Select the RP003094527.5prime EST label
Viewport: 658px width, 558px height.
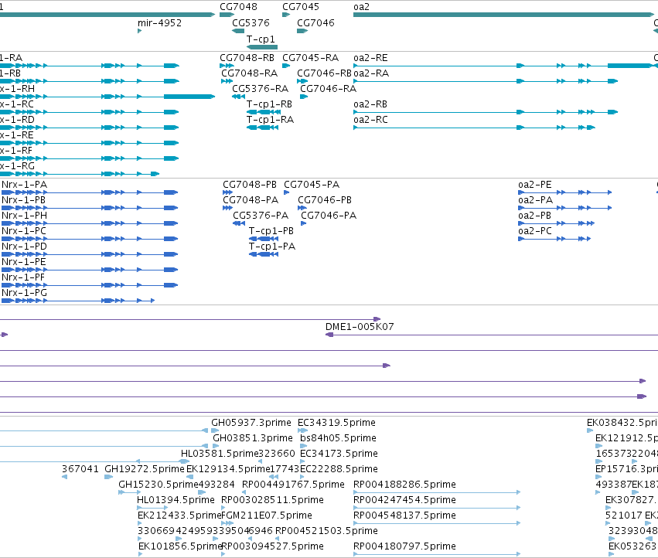pos(272,546)
